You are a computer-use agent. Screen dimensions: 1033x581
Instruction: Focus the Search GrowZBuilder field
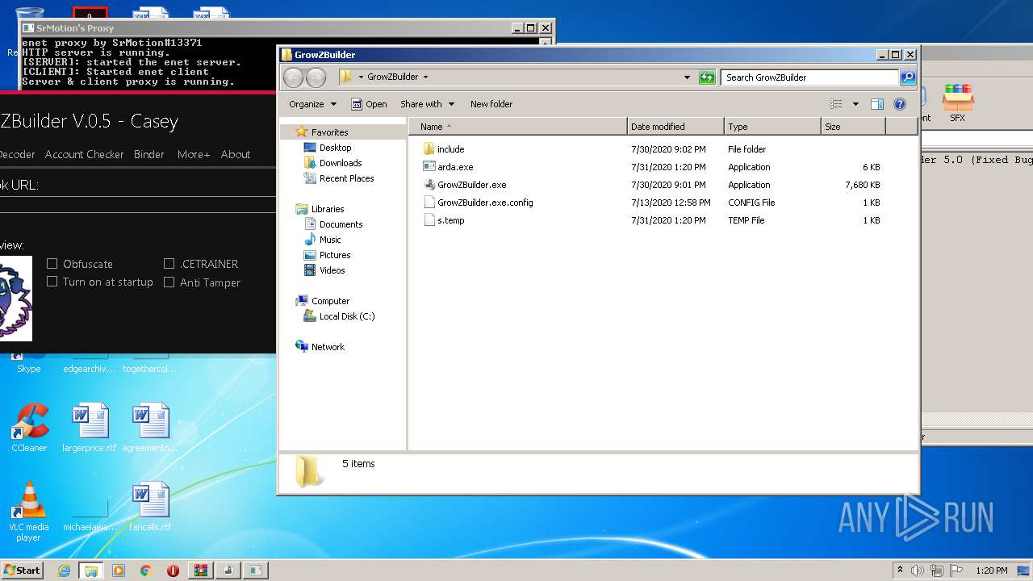[x=809, y=77]
